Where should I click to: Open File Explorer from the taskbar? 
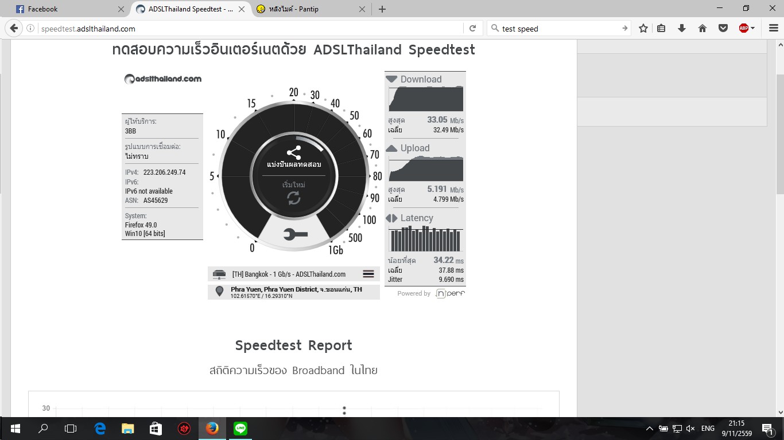[127, 429]
